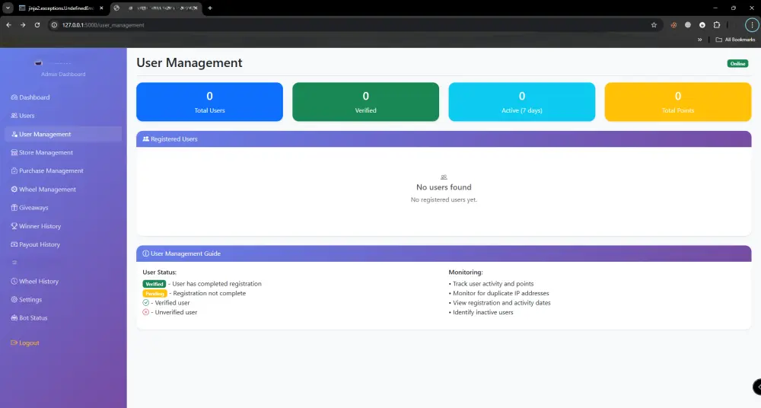This screenshot has height=408, width=761.
Task: Click the User Status heading
Action: pos(159,273)
